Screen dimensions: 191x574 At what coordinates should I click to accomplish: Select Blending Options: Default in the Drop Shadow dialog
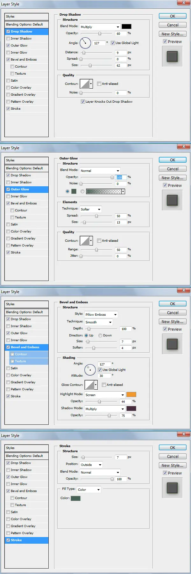point(27,25)
